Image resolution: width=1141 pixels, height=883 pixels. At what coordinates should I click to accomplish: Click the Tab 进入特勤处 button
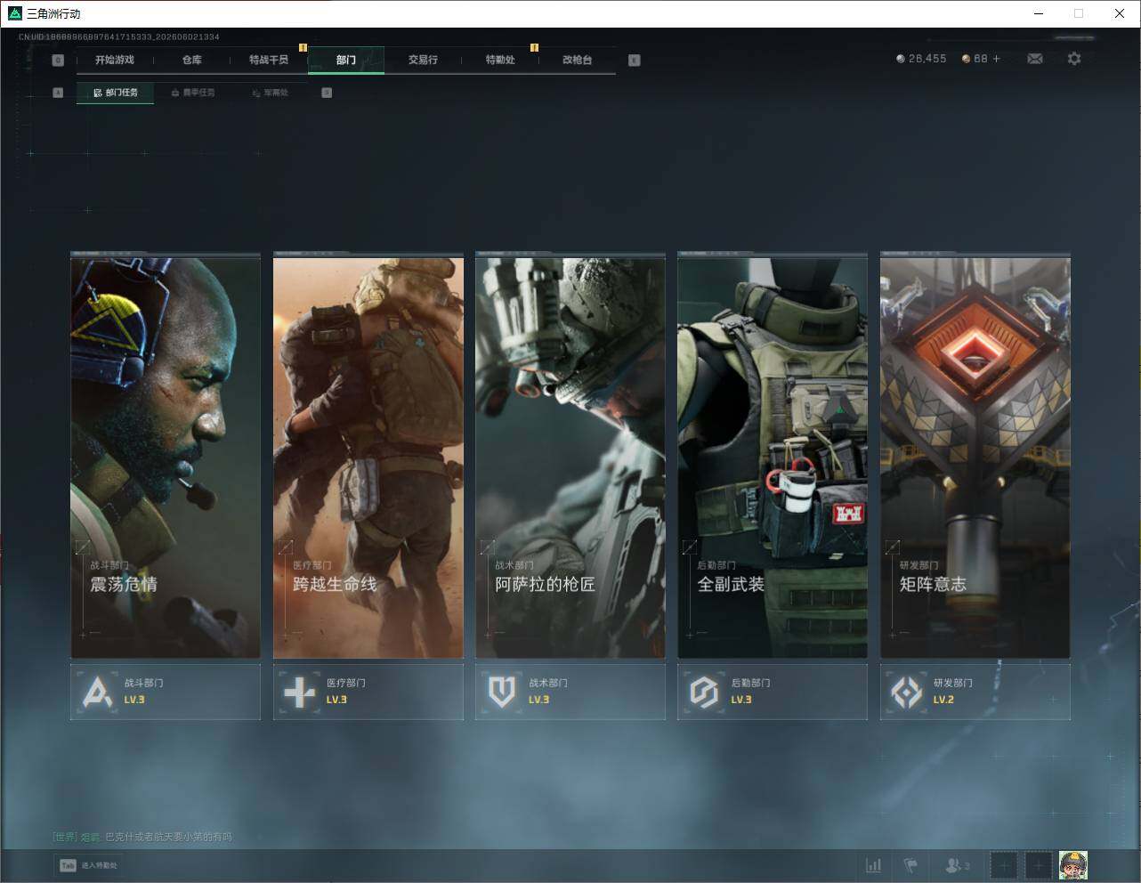tap(88, 865)
